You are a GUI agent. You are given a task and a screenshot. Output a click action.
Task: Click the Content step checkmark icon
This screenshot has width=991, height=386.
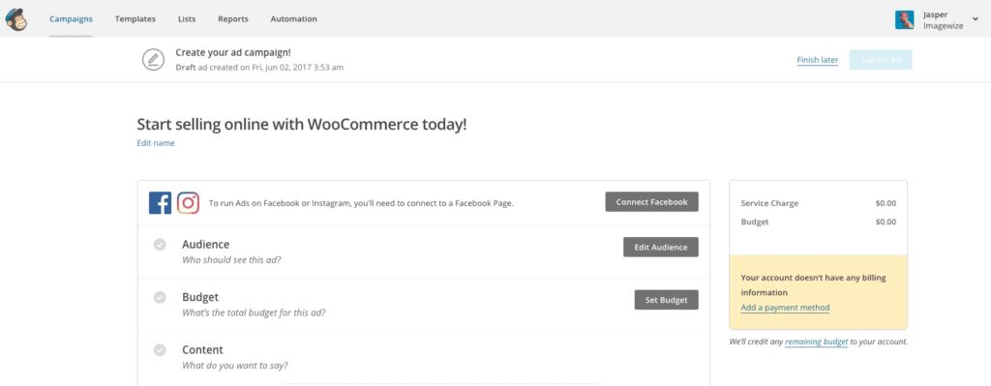pyautogui.click(x=160, y=349)
